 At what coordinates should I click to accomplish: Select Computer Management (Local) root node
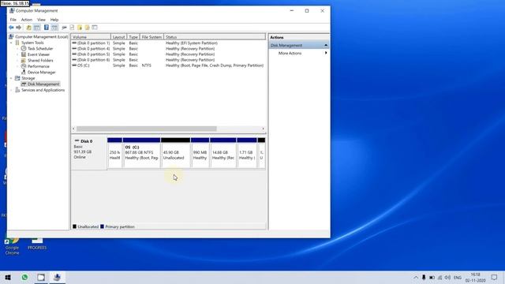42,37
